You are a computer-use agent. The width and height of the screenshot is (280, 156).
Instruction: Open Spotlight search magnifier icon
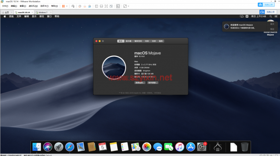tap(271, 16)
